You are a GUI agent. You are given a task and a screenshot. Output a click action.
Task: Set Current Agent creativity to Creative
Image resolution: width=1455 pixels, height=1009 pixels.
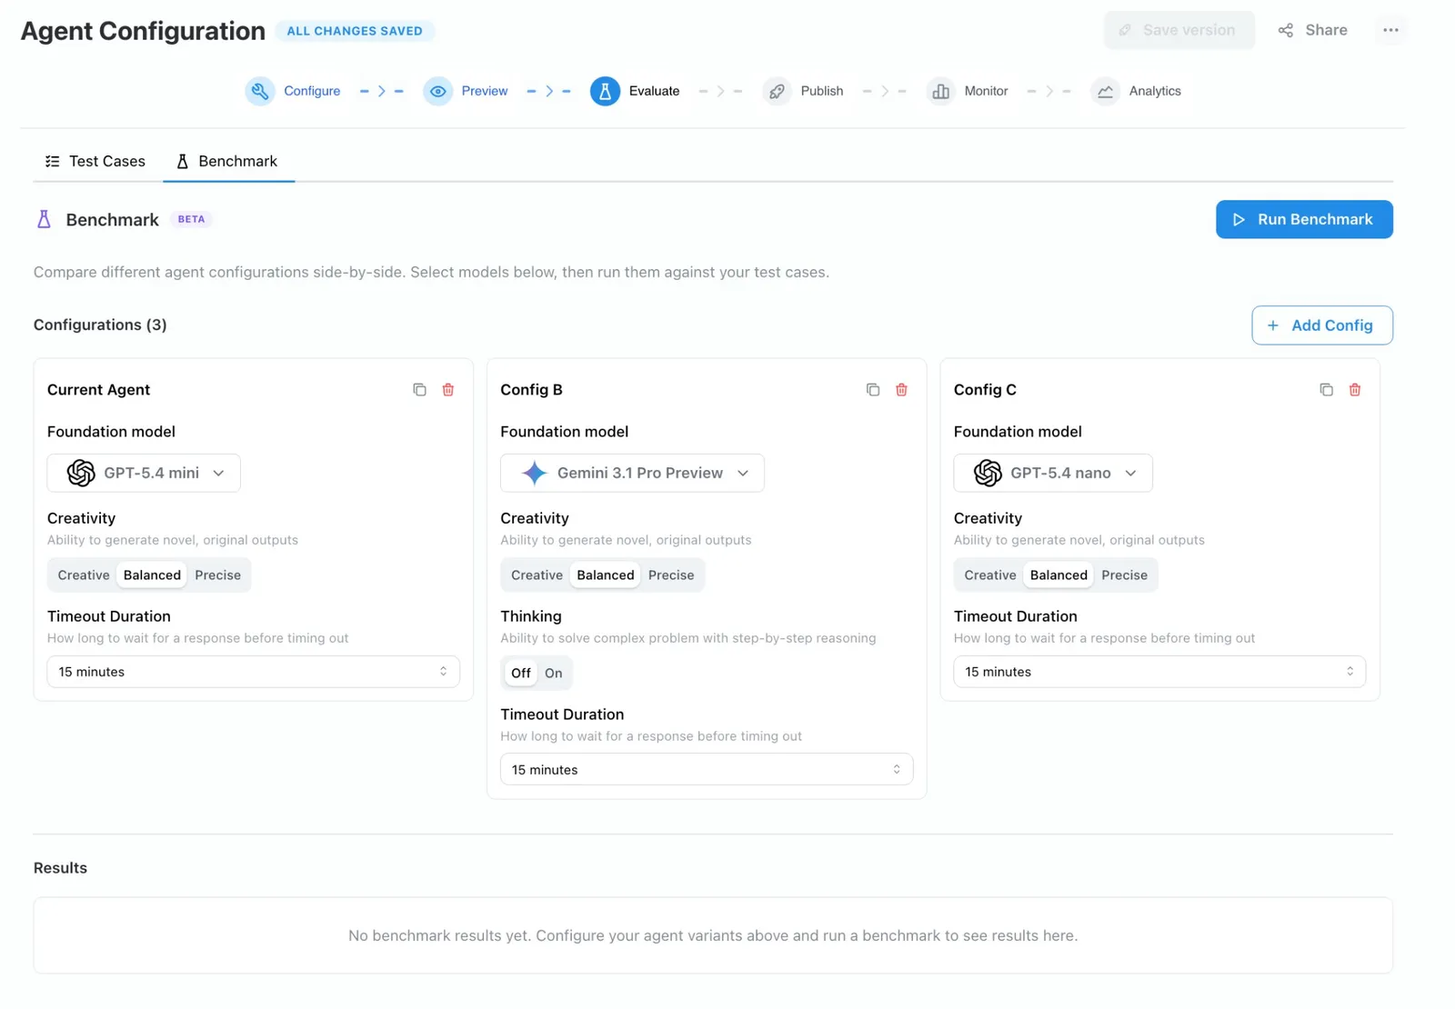click(84, 575)
